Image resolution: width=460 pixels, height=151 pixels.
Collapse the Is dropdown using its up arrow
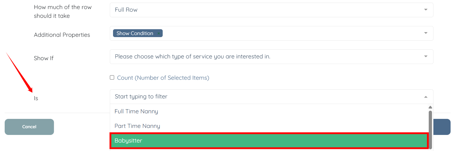pyautogui.click(x=426, y=97)
